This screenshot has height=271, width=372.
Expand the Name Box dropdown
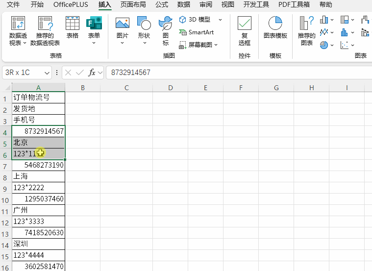[x=47, y=73]
